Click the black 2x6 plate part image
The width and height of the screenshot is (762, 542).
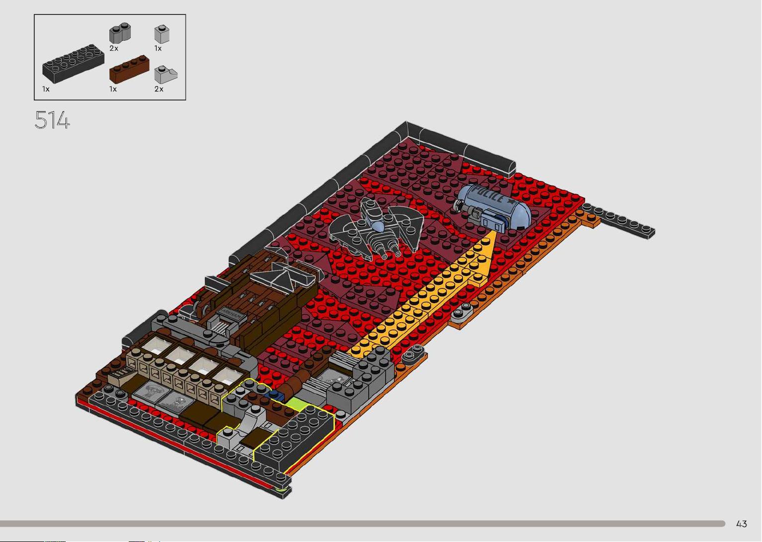(74, 64)
